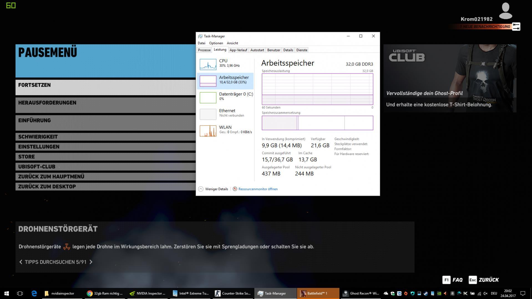Show the next gameplay tip arrow
Screen dimensions: 532x299
[91, 262]
